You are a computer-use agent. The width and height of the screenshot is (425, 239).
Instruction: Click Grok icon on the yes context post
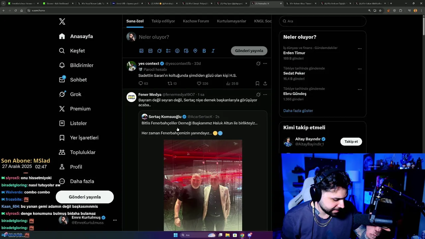[258, 63]
